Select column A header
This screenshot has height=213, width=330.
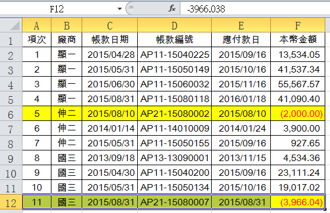[37, 25]
